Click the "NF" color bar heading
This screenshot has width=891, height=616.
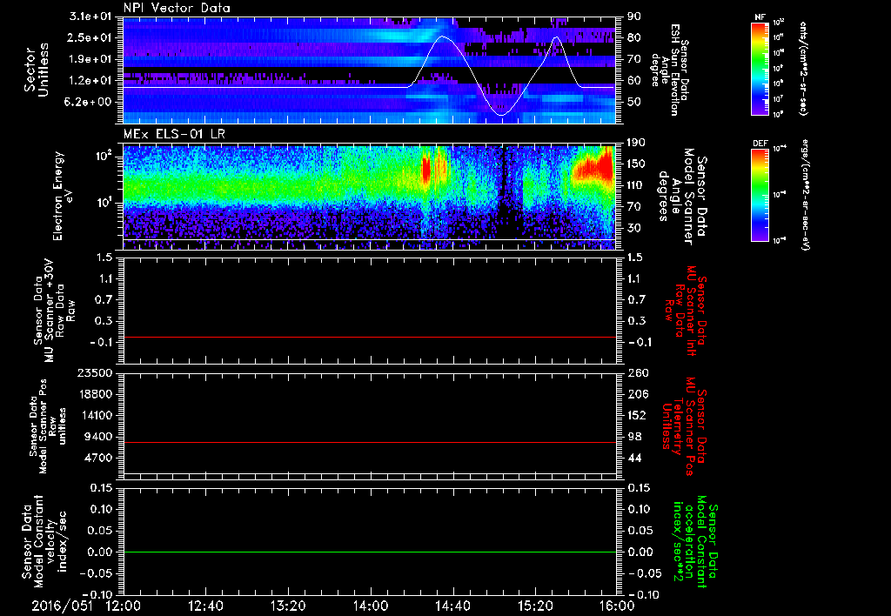click(760, 17)
